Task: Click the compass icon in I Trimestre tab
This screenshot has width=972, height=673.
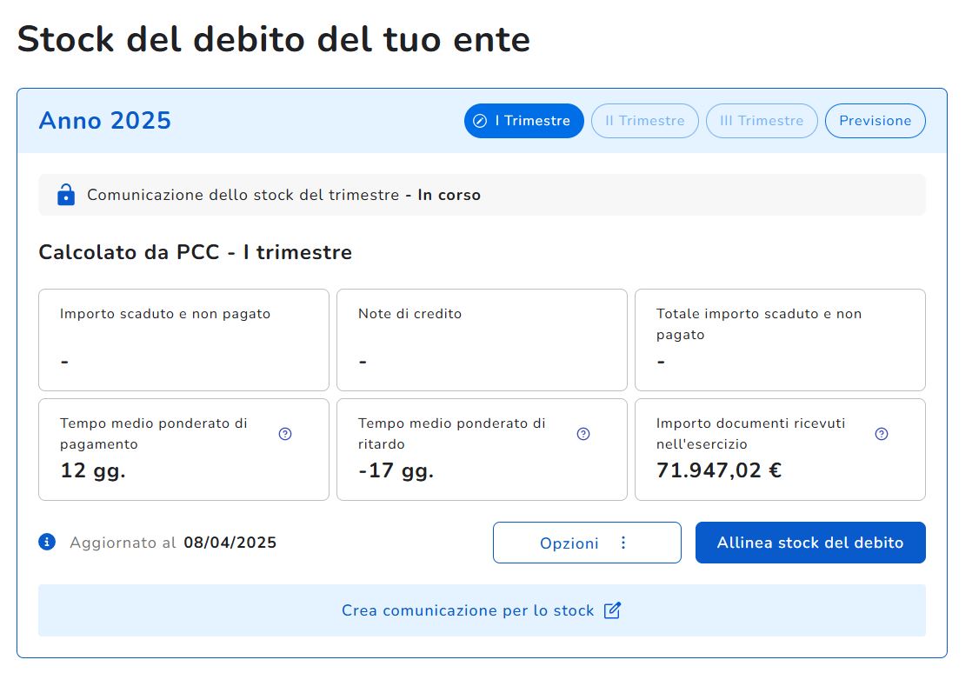Action: (x=480, y=121)
